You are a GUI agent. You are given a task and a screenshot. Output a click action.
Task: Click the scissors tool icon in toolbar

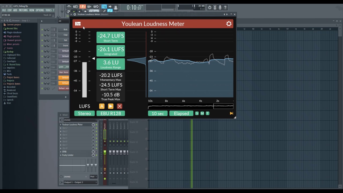click(x=215, y=8)
